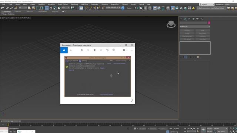Open the Hierarchy panel tab icon

coord(189,19)
